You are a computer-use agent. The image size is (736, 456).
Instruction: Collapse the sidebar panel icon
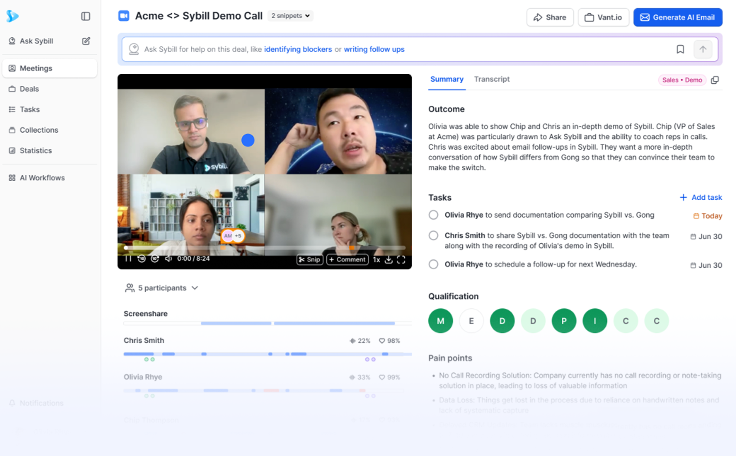click(85, 16)
